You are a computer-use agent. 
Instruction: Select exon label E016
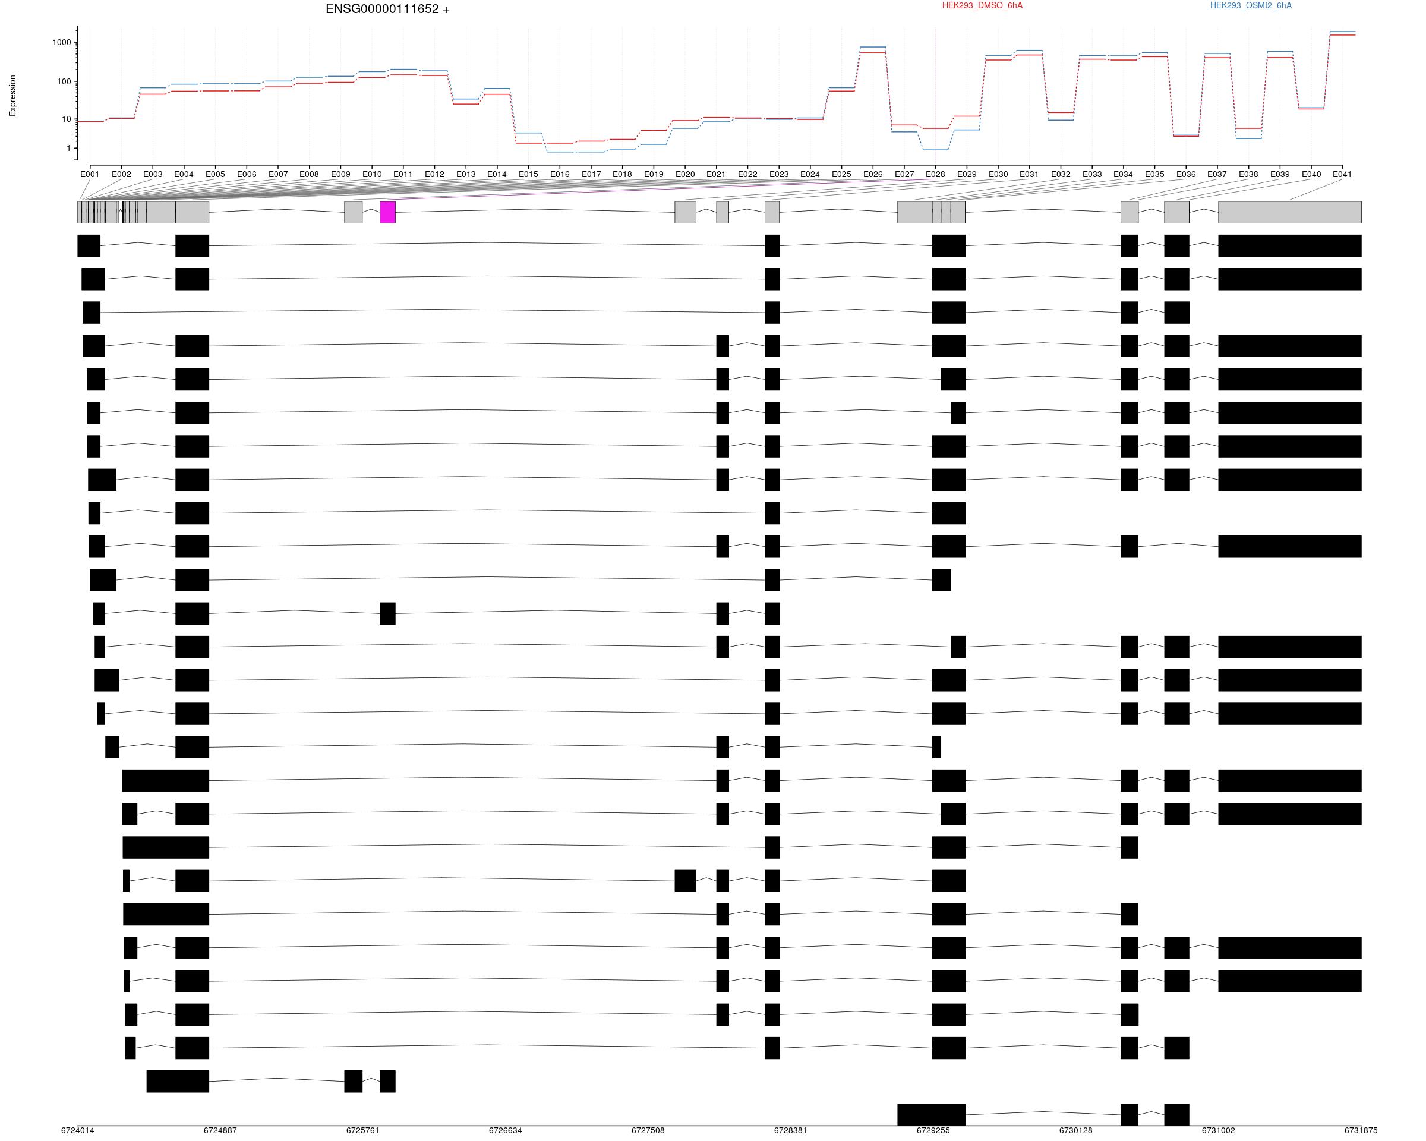click(560, 175)
